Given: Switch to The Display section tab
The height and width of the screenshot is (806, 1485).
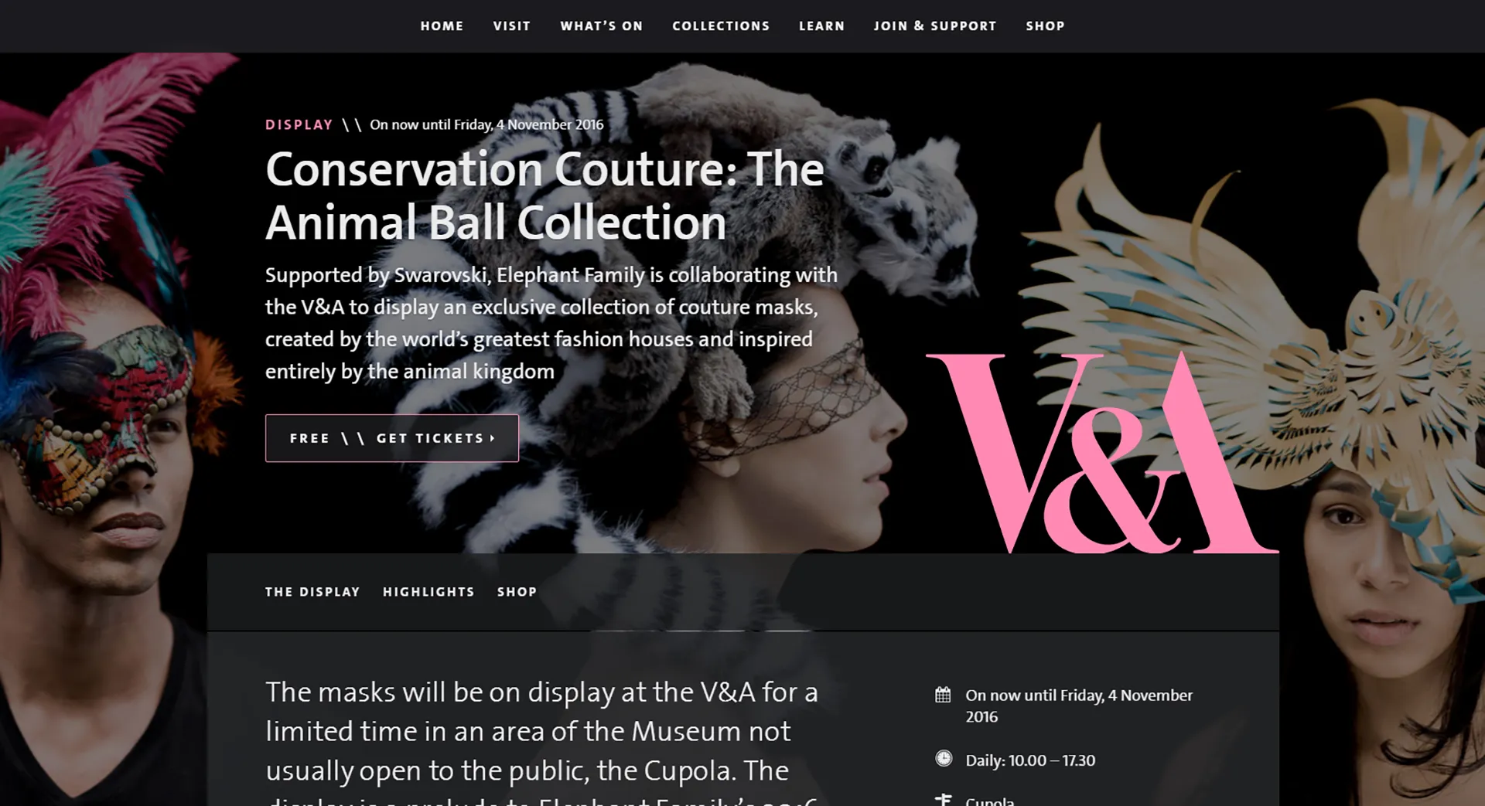Looking at the screenshot, I should pyautogui.click(x=312, y=592).
